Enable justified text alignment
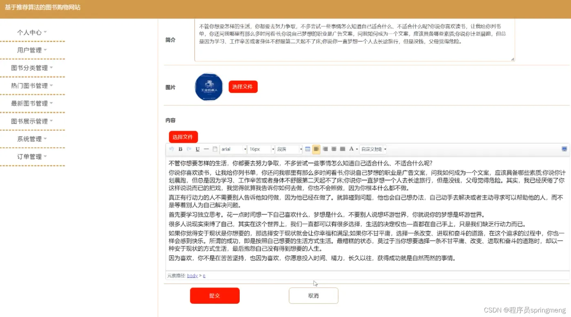Image resolution: width=571 pixels, height=317 pixels. [342, 149]
